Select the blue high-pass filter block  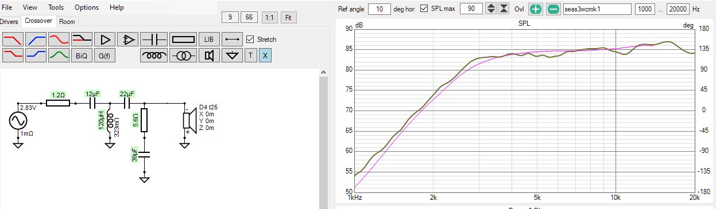pyautogui.click(x=36, y=40)
